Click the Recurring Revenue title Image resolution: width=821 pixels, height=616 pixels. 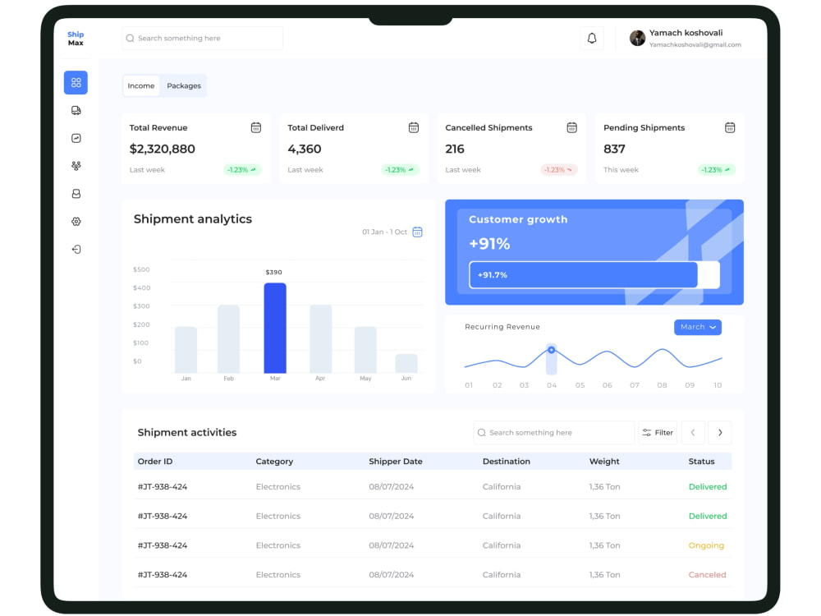pos(502,327)
